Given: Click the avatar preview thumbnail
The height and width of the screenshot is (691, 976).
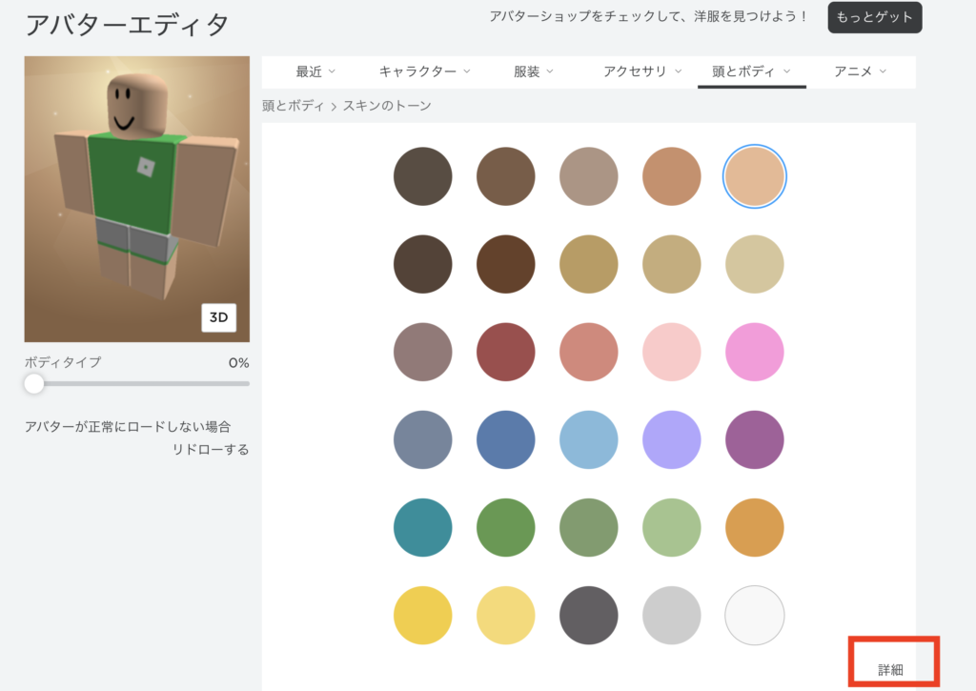Looking at the screenshot, I should [137, 199].
